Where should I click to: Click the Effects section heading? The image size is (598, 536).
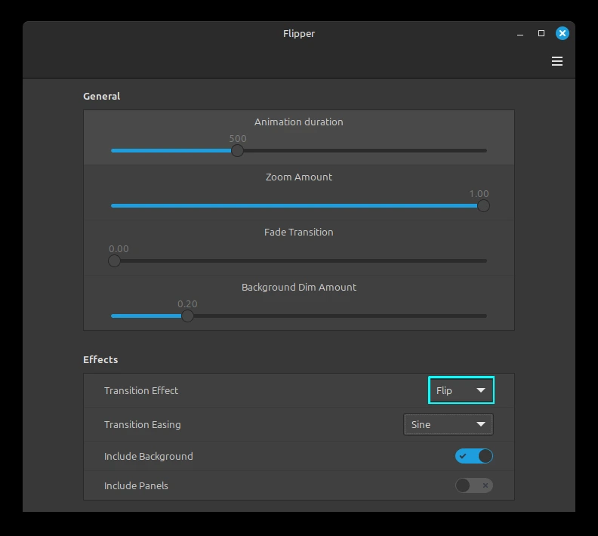tap(100, 359)
